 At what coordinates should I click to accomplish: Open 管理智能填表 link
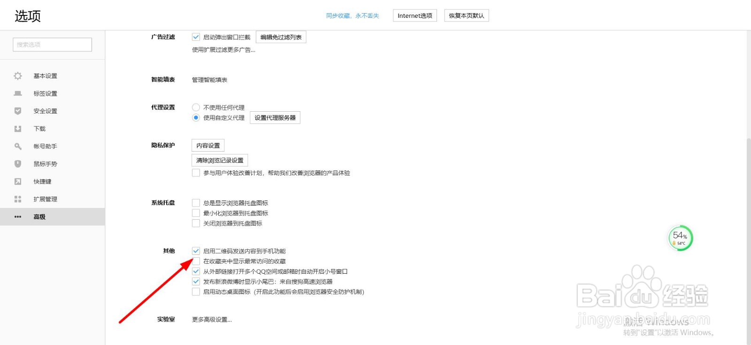click(209, 80)
